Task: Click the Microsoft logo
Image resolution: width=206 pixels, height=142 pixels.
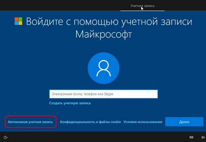Action: [18, 21]
